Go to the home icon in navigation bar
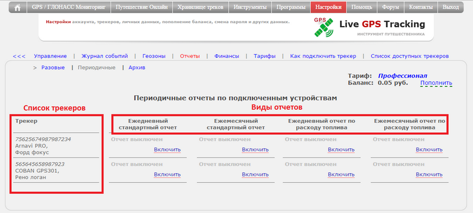The image size is (473, 213). click(18, 7)
